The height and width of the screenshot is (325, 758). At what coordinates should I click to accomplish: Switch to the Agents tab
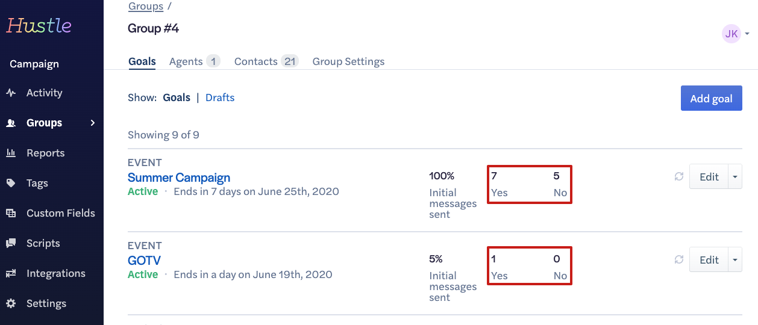(x=186, y=61)
